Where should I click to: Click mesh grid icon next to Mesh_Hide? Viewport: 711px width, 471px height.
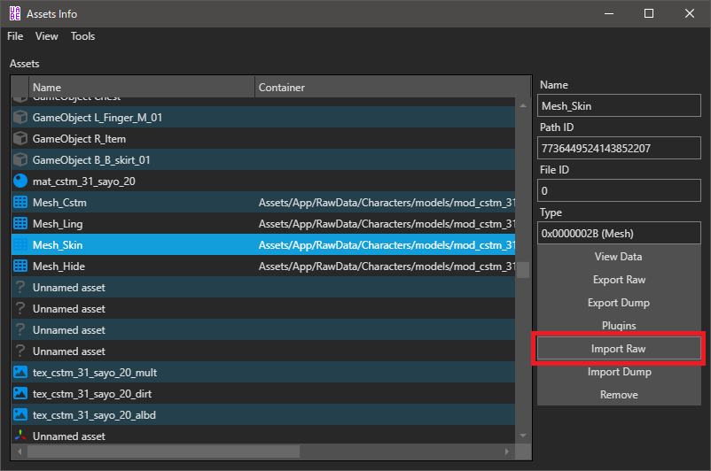pyautogui.click(x=20, y=266)
